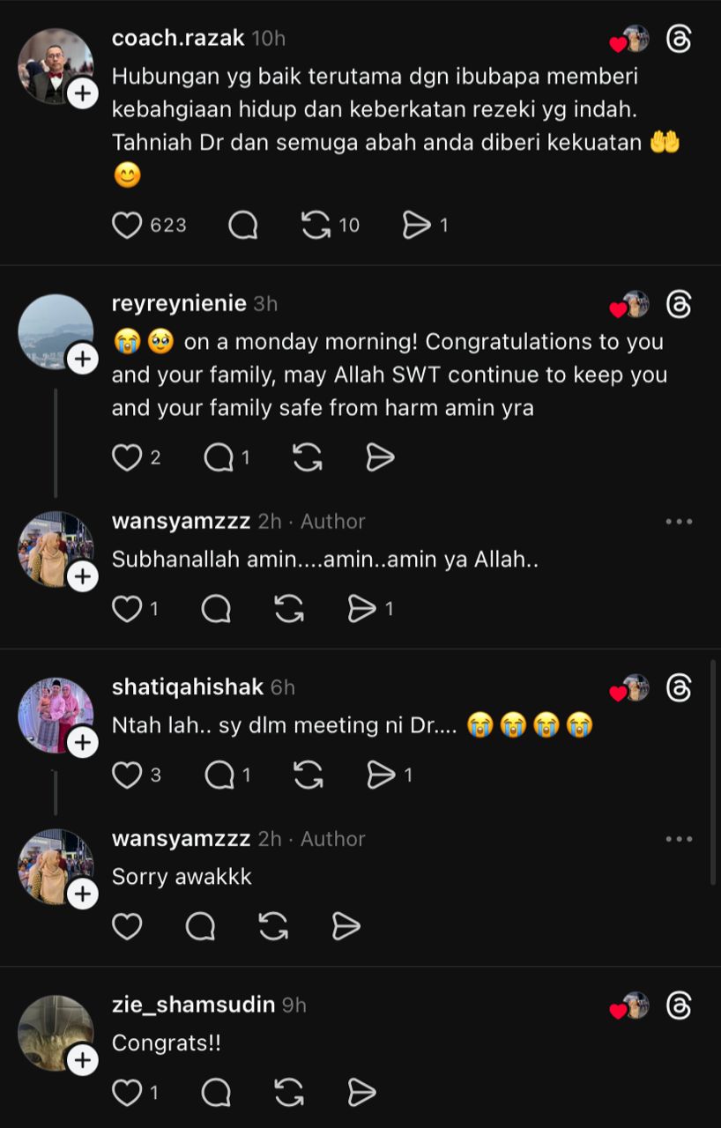This screenshot has height=1128, width=721.
Task: Click the vertical scrollbar on the right edge
Action: point(713,771)
